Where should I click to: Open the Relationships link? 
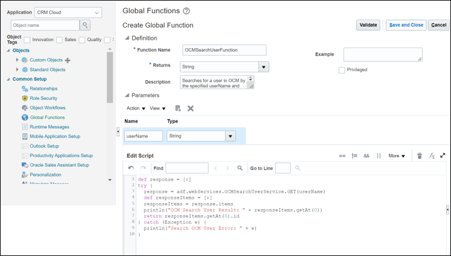tap(43, 89)
